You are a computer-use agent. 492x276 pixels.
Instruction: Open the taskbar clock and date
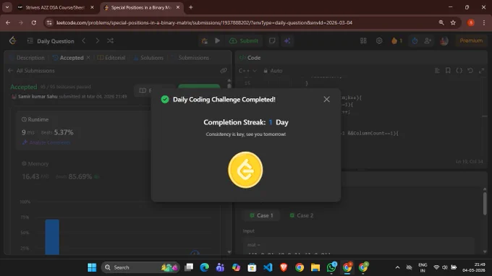[473, 267]
